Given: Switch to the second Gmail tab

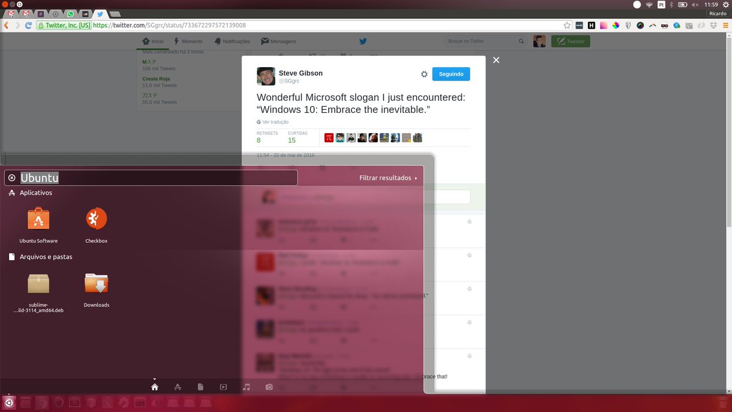Looking at the screenshot, I should click(x=26, y=13).
